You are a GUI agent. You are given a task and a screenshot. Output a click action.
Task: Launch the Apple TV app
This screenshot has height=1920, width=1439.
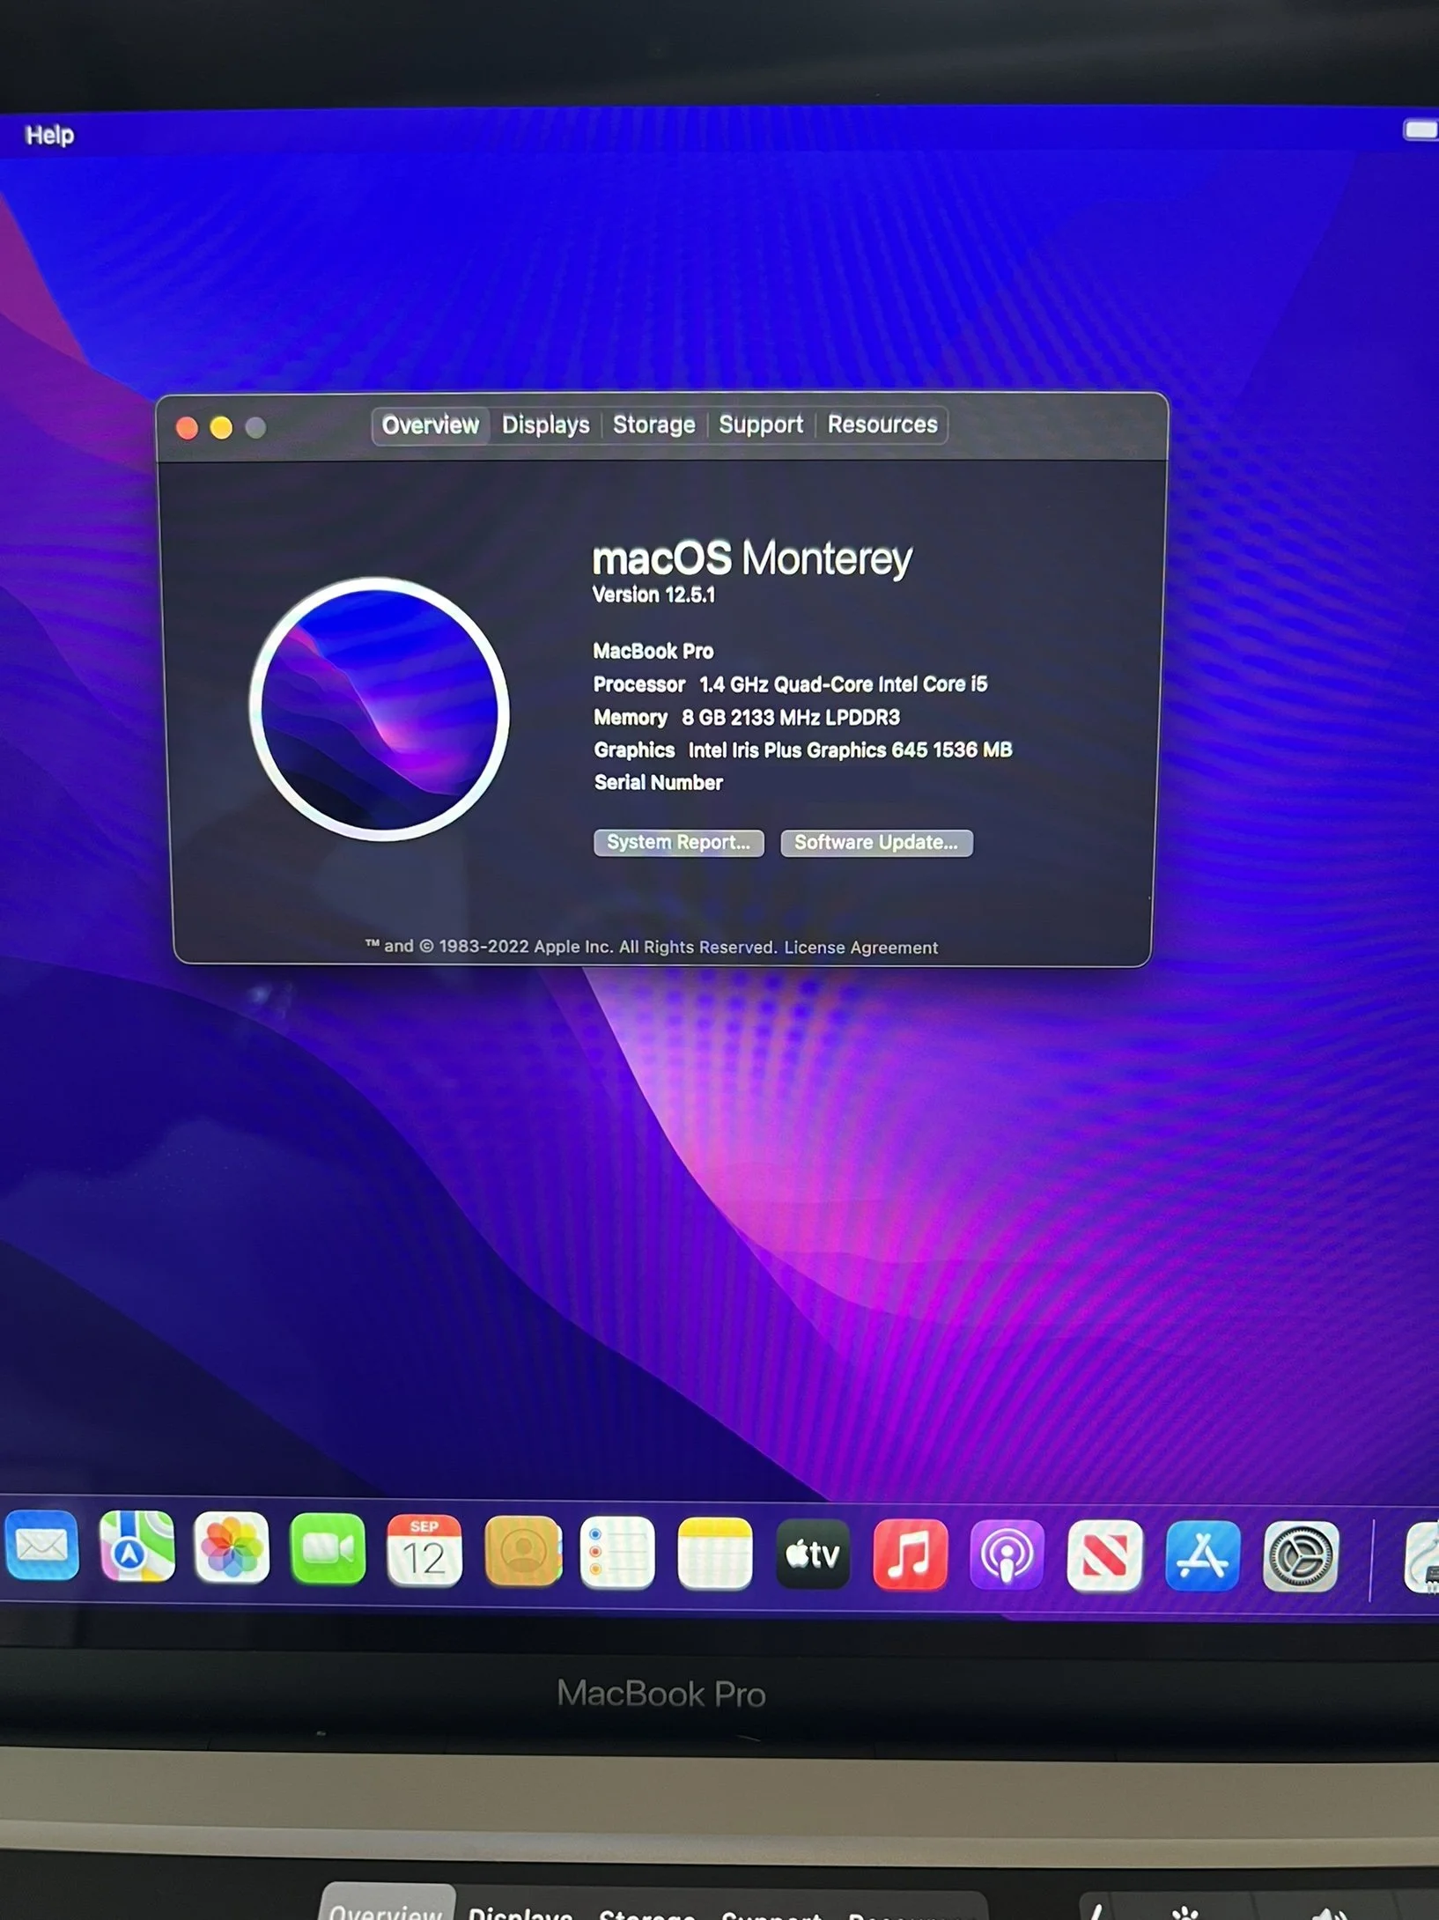coord(812,1555)
